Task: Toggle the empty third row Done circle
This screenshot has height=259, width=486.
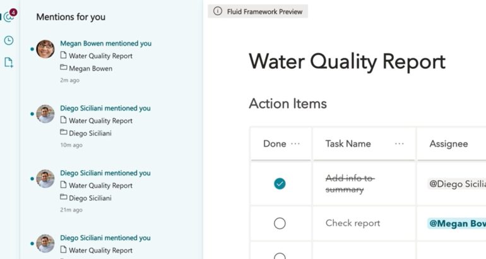Action: pos(280,256)
